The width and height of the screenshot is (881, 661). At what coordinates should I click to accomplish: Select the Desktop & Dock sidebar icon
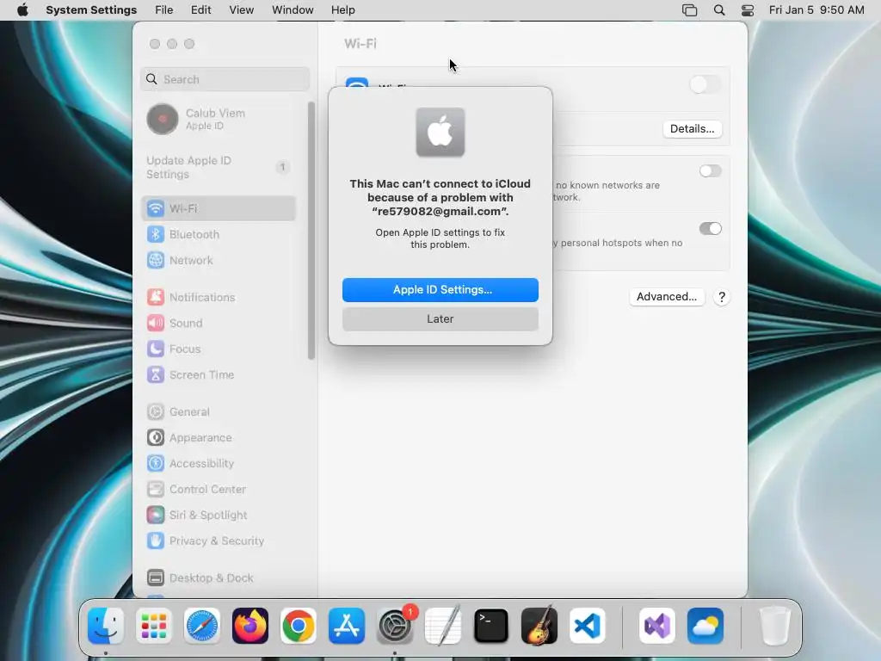click(x=156, y=578)
